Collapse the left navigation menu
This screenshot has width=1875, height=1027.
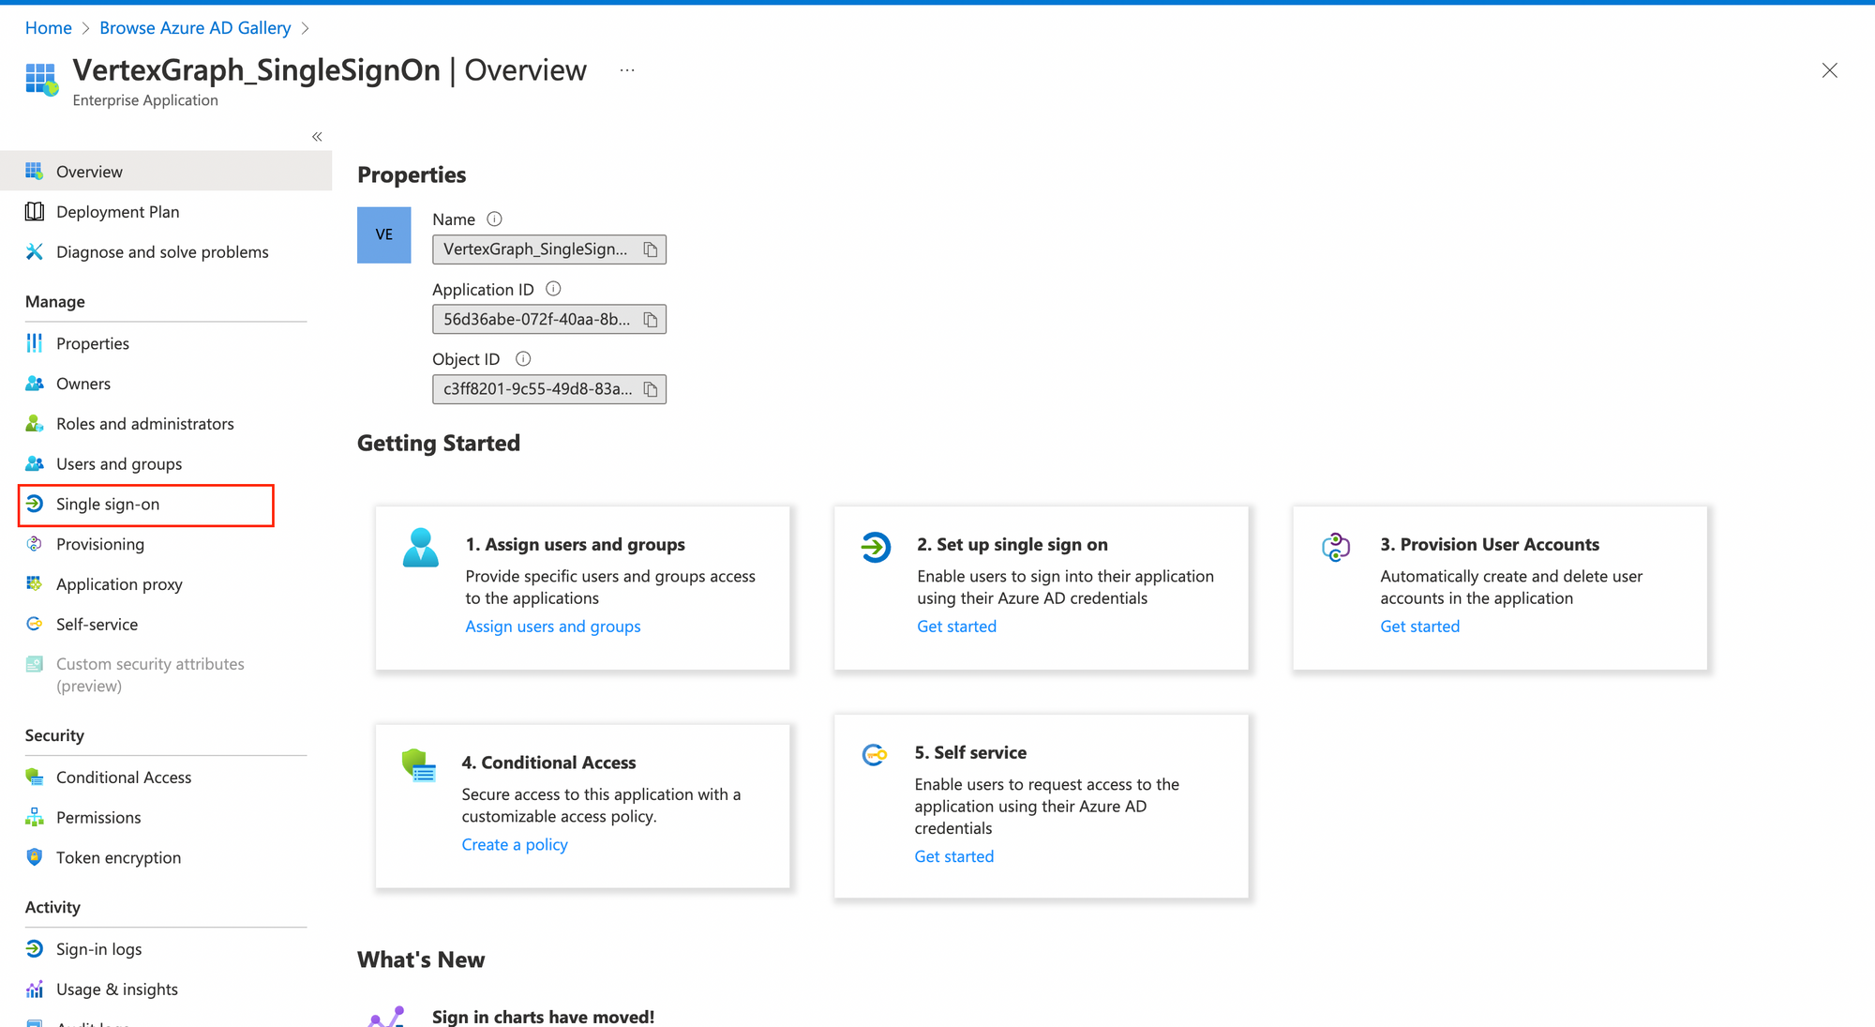317,137
